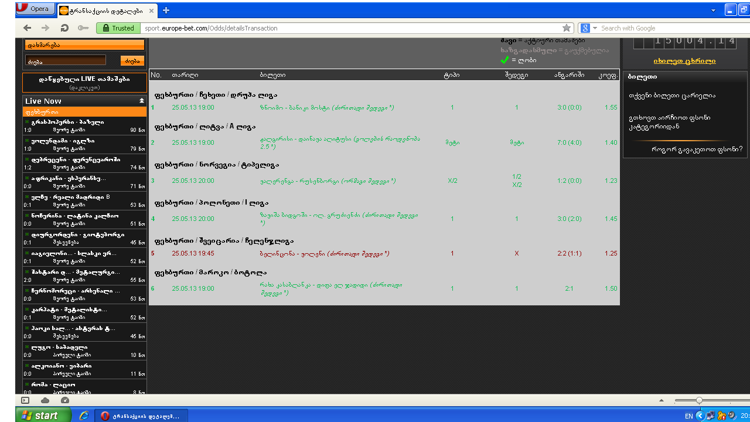Expand hidden tray icons with the blue arrow

pos(700,416)
